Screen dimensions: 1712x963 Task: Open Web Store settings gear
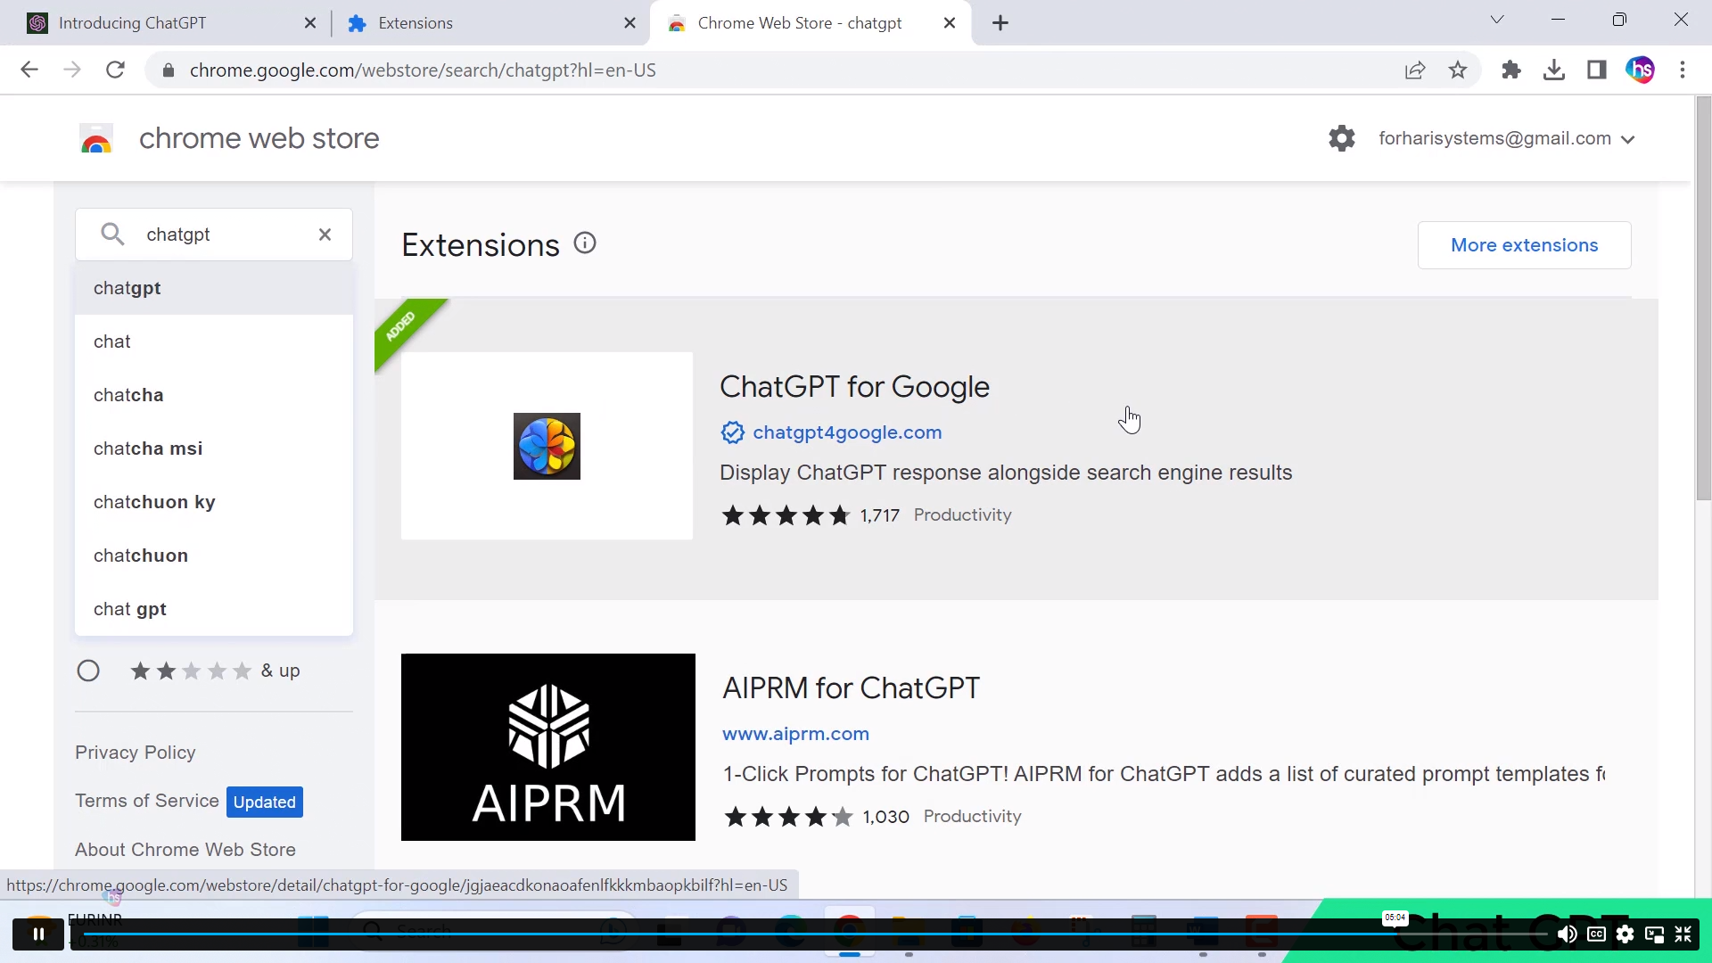pos(1341,138)
